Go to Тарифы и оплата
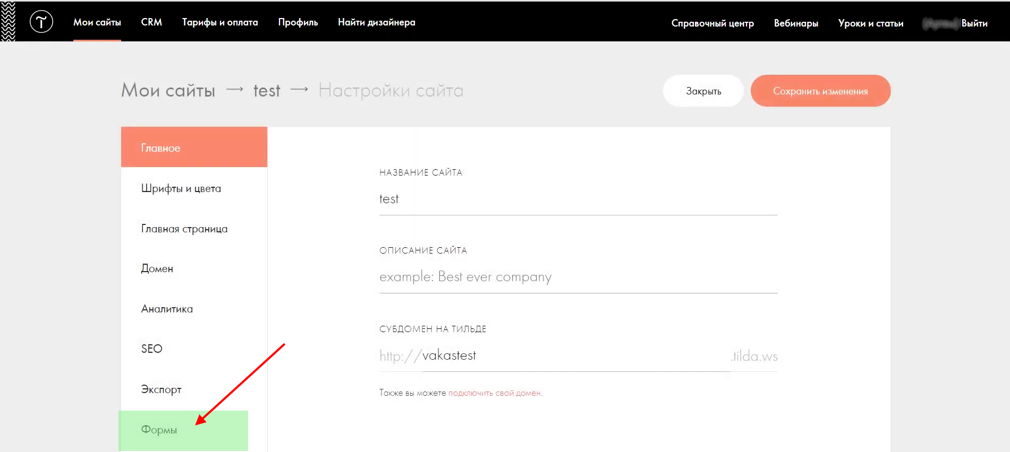Viewport: 1010px width, 452px height. [220, 22]
